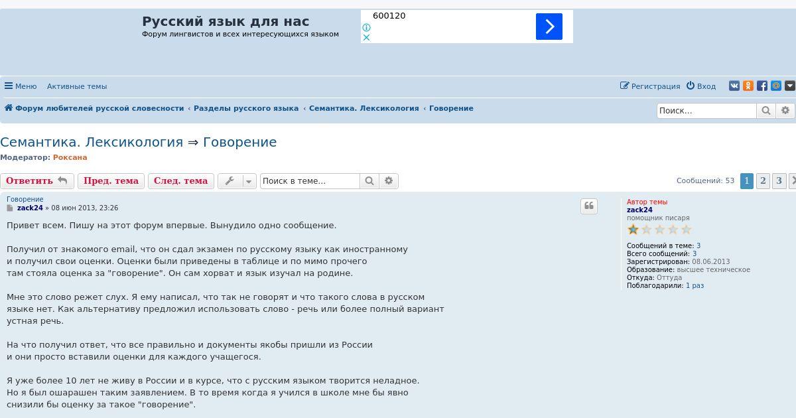Screen dimensions: 796x418
Task: Open the Активные темы link
Action: click(x=77, y=86)
